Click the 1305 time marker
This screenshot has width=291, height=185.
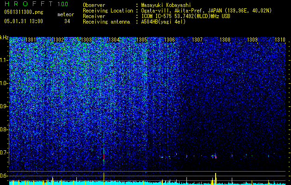tap(142, 40)
